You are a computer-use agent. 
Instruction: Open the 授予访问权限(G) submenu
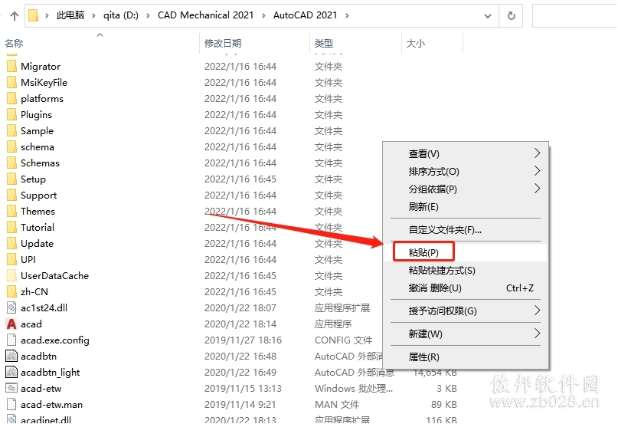(466, 311)
